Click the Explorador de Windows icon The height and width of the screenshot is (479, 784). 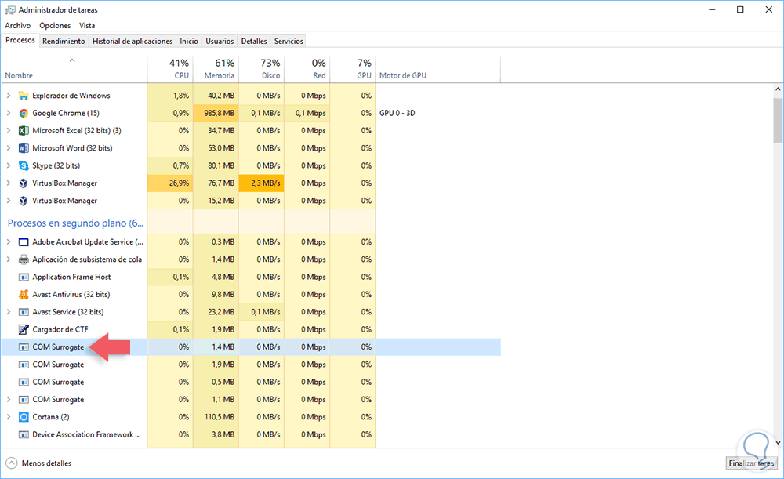click(24, 96)
